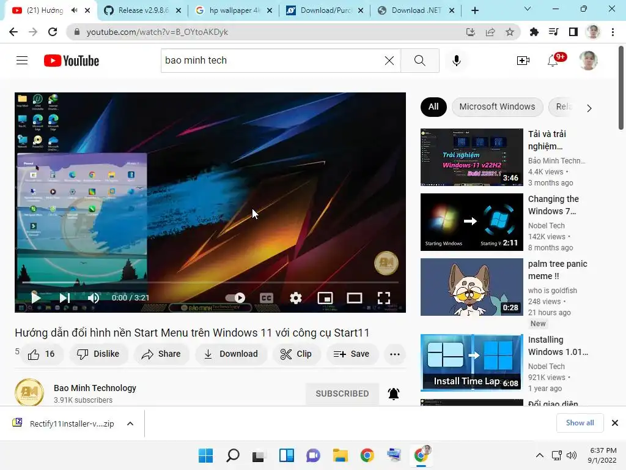Open Trải nghiệm Windows 11 v22H2 thumbnail
The image size is (626, 470).
pos(472,157)
